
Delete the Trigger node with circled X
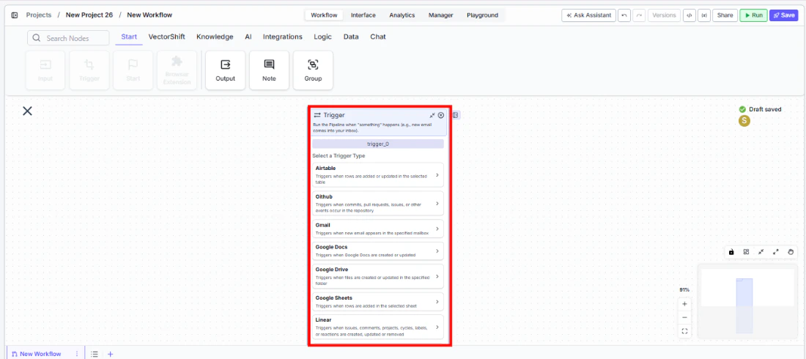click(441, 115)
